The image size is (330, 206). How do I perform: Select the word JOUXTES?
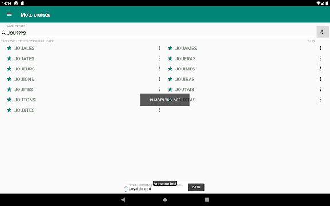point(25,110)
